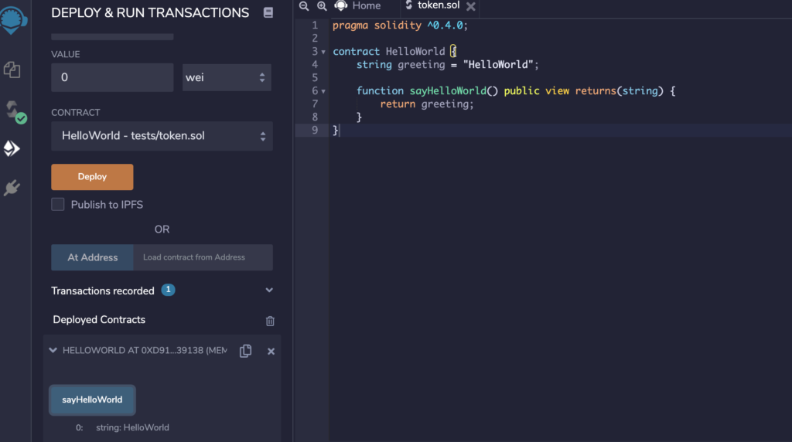
Task: Focus the Value input field
Action: [x=112, y=77]
